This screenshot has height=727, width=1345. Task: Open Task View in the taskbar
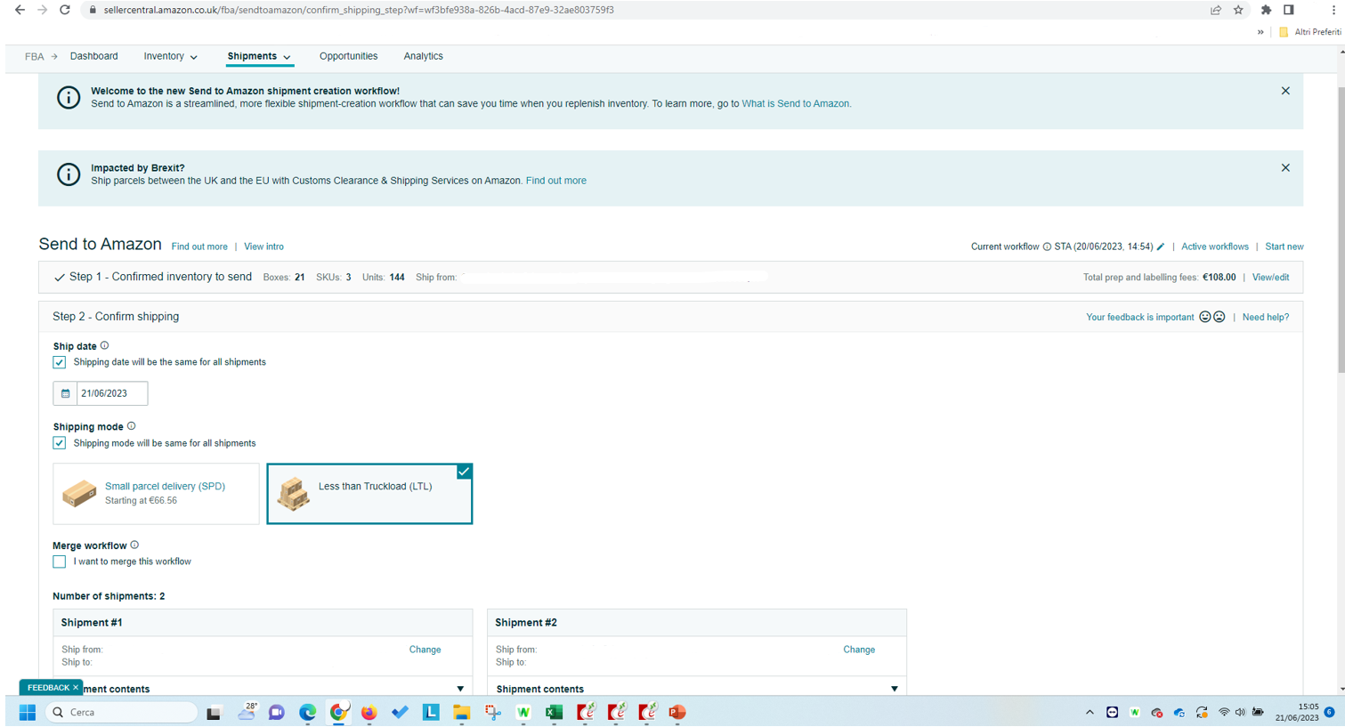pos(214,713)
